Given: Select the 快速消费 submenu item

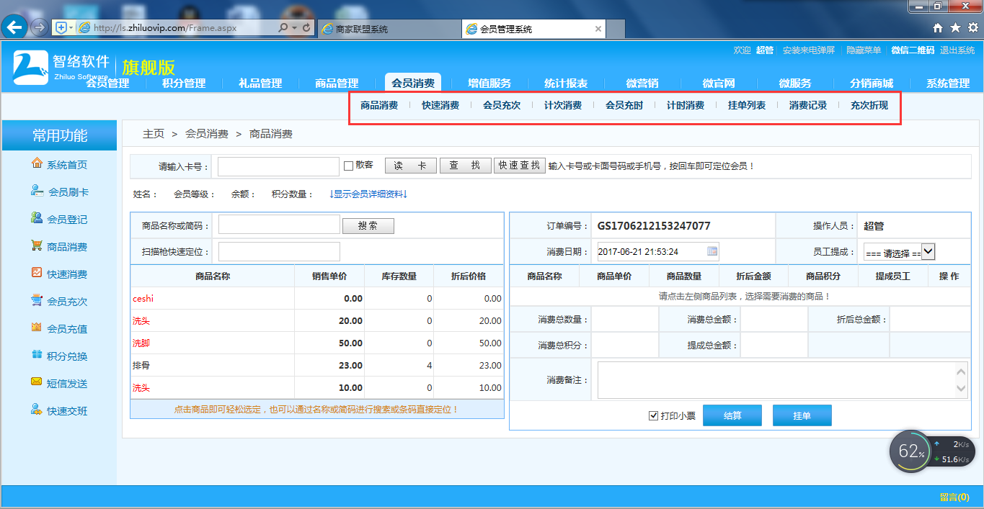Looking at the screenshot, I should pyautogui.click(x=440, y=105).
